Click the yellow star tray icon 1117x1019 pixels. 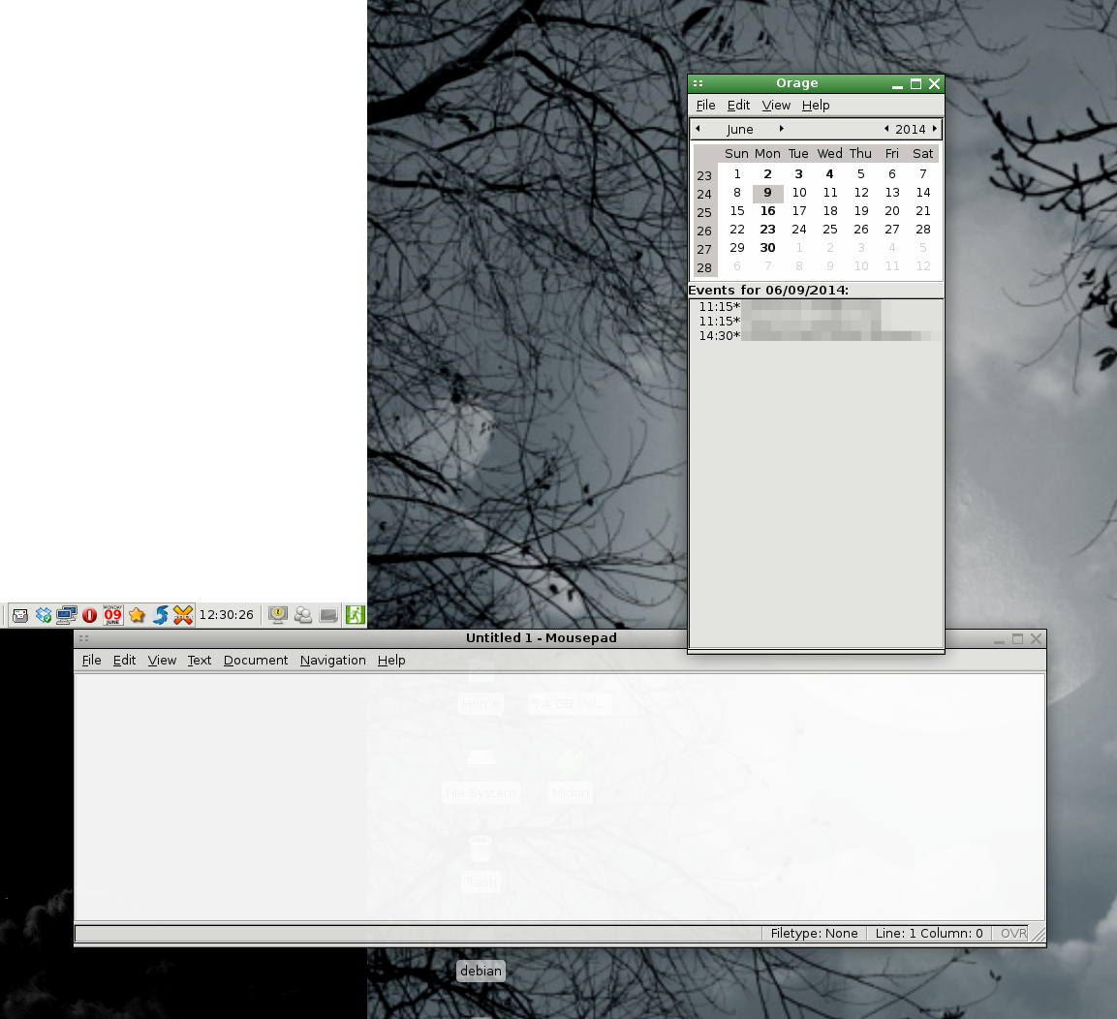pos(137,615)
